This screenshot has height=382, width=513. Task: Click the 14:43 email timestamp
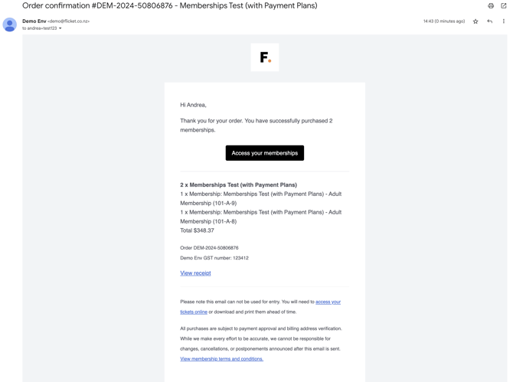(x=444, y=21)
